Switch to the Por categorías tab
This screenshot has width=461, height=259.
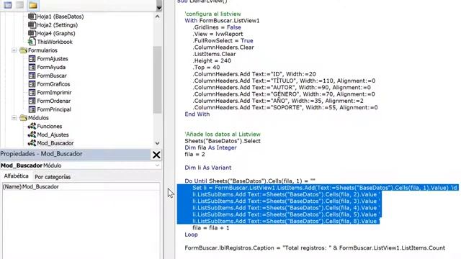point(53,177)
